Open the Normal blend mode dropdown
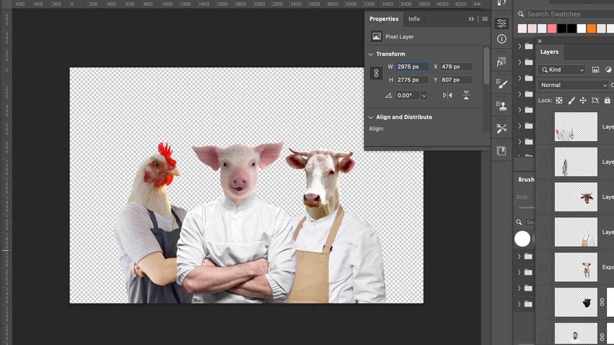 [573, 85]
